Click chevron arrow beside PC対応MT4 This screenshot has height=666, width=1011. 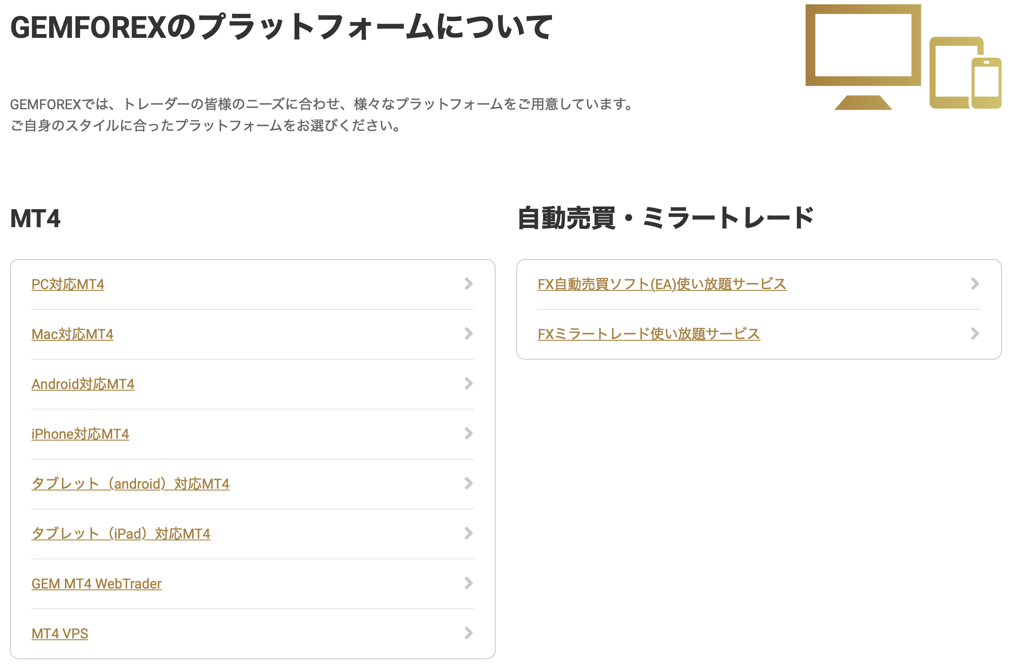[469, 284]
